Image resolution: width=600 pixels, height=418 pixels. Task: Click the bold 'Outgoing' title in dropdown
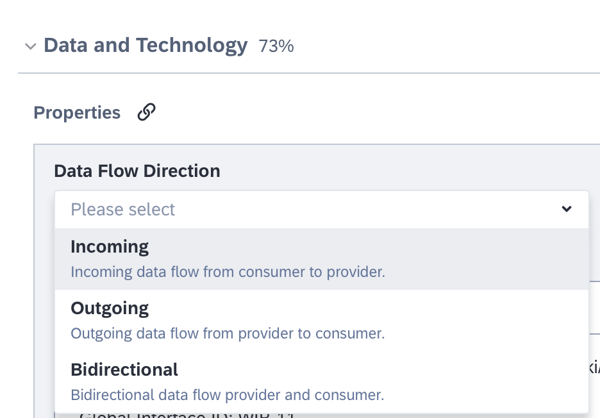pos(110,308)
